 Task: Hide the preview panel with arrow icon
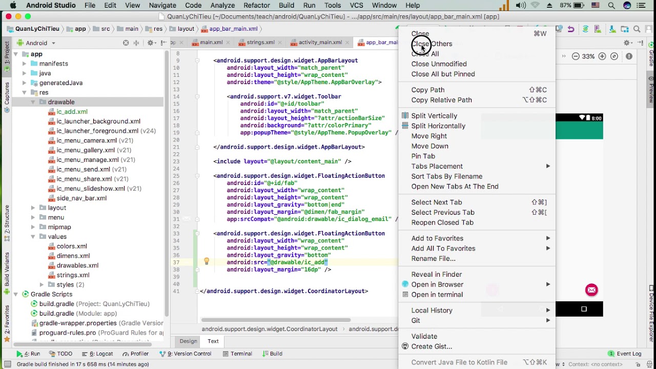point(640,43)
